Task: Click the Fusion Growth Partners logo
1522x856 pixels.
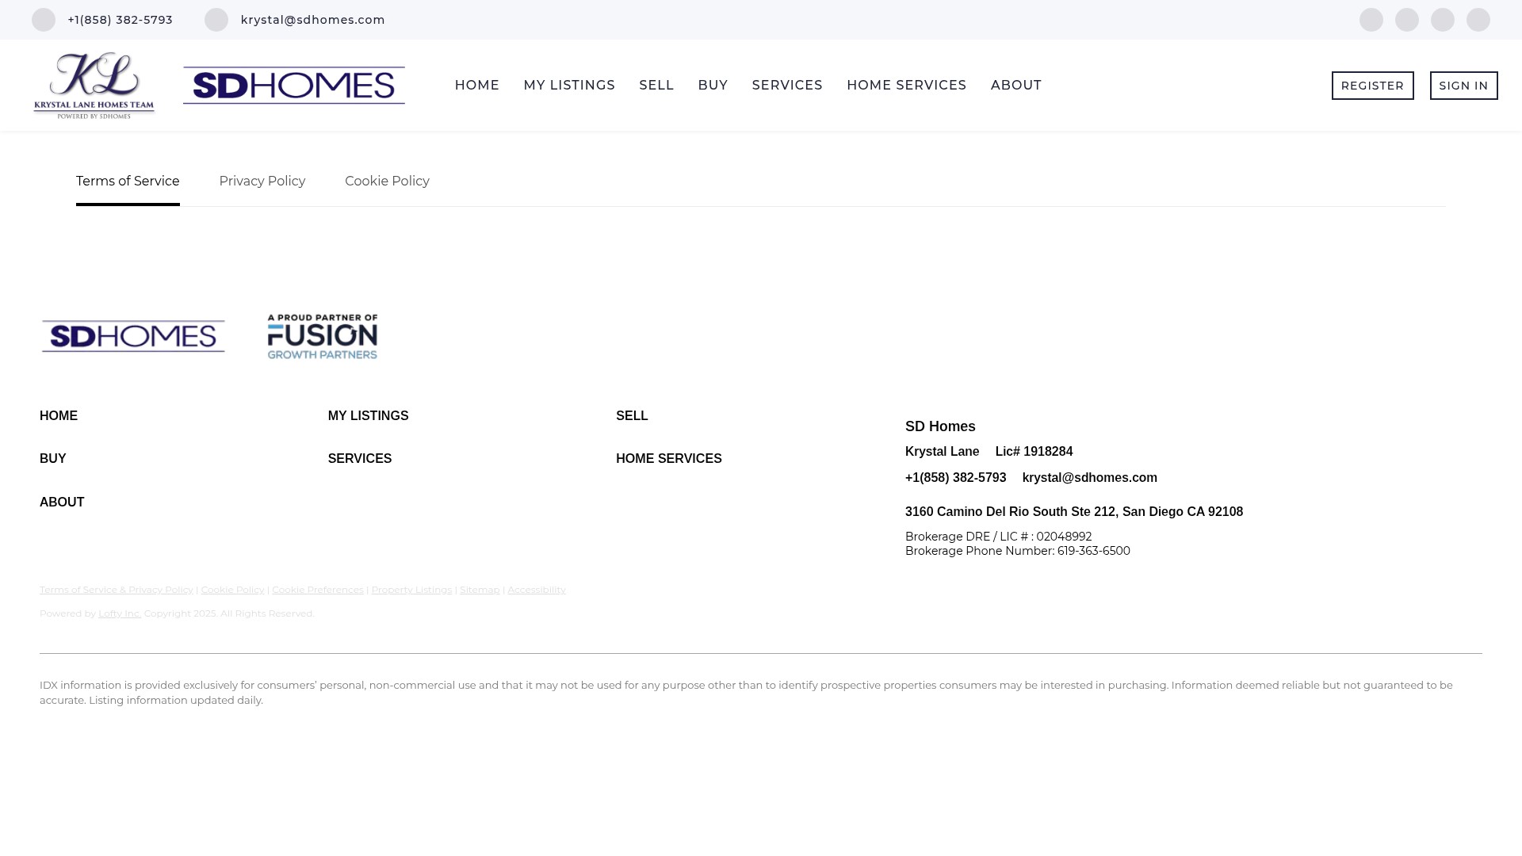Action: (x=323, y=336)
